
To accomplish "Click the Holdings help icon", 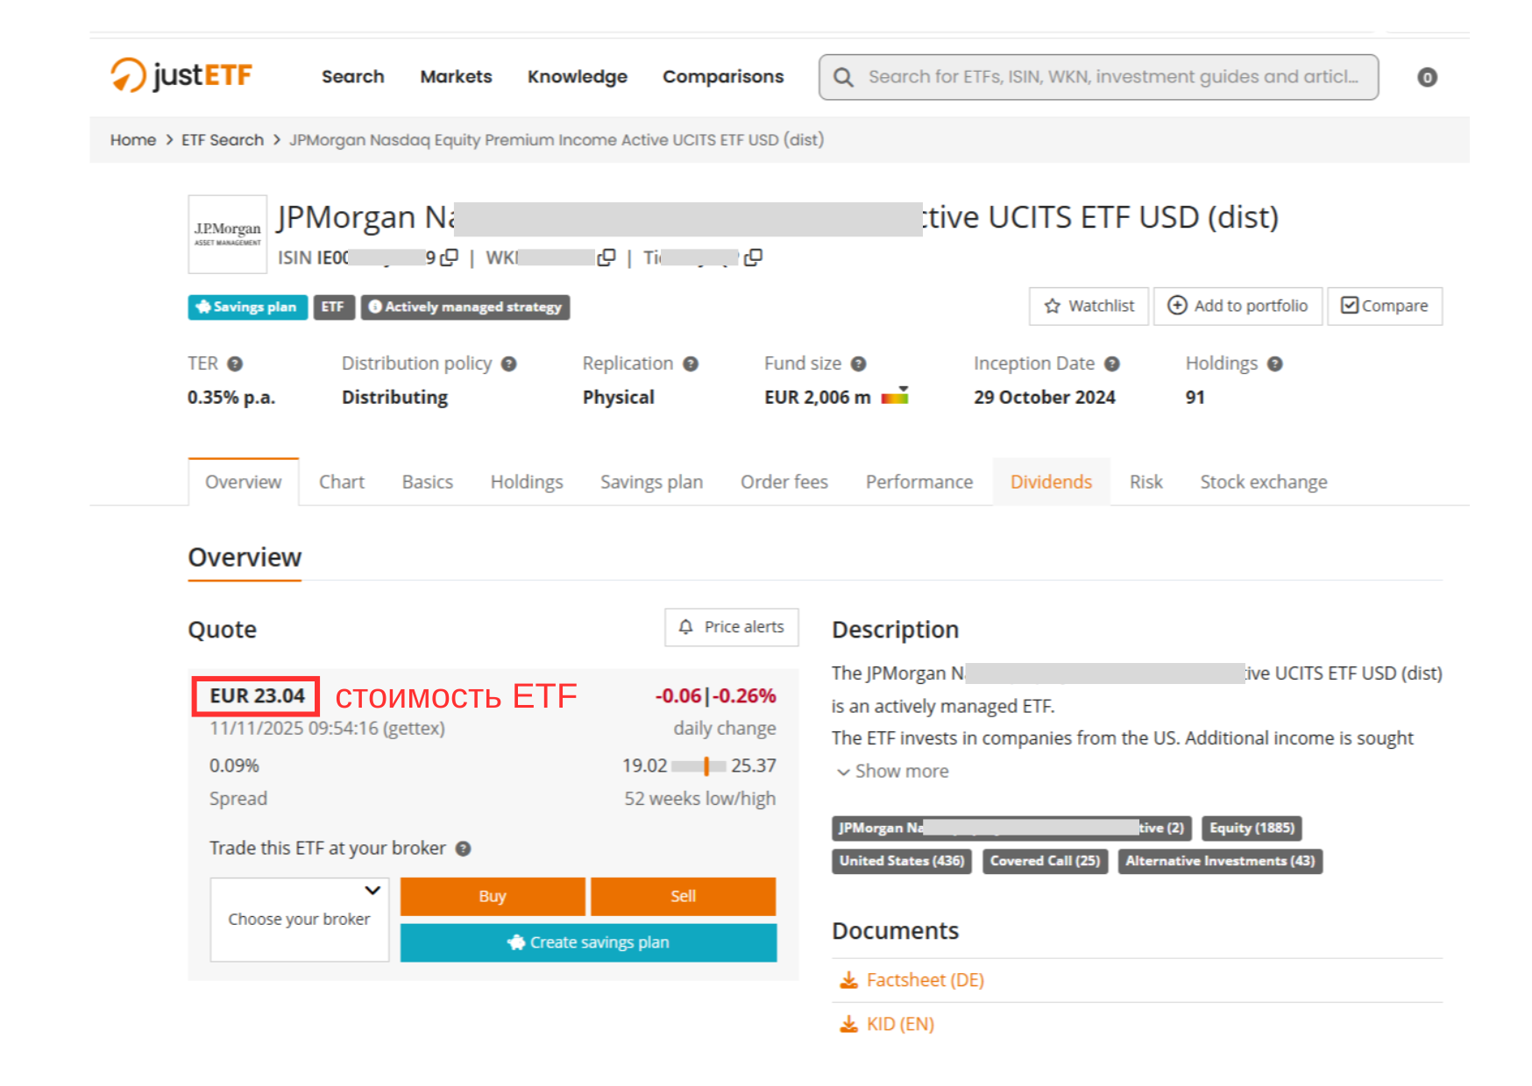I will pyautogui.click(x=1275, y=363).
